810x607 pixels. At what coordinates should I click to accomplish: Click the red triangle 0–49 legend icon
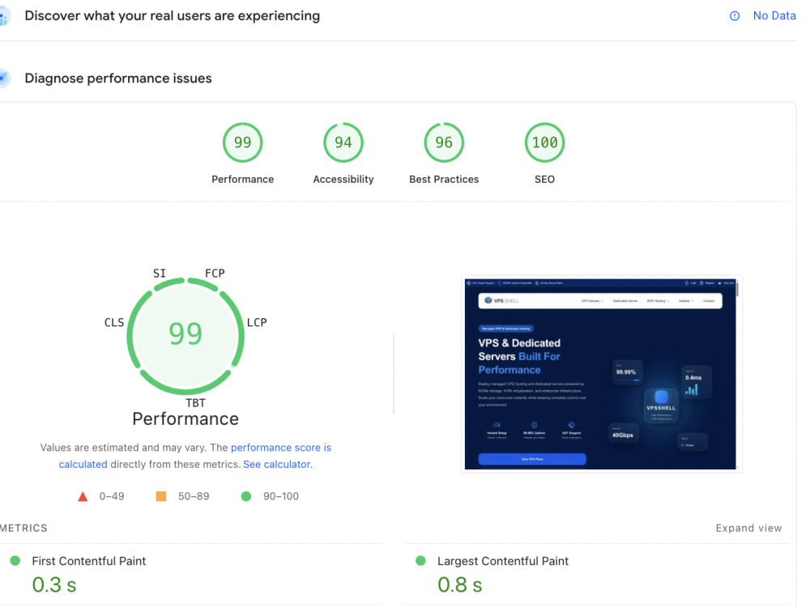pyautogui.click(x=83, y=497)
